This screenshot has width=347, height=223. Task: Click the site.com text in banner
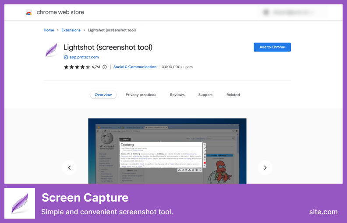[x=323, y=212]
